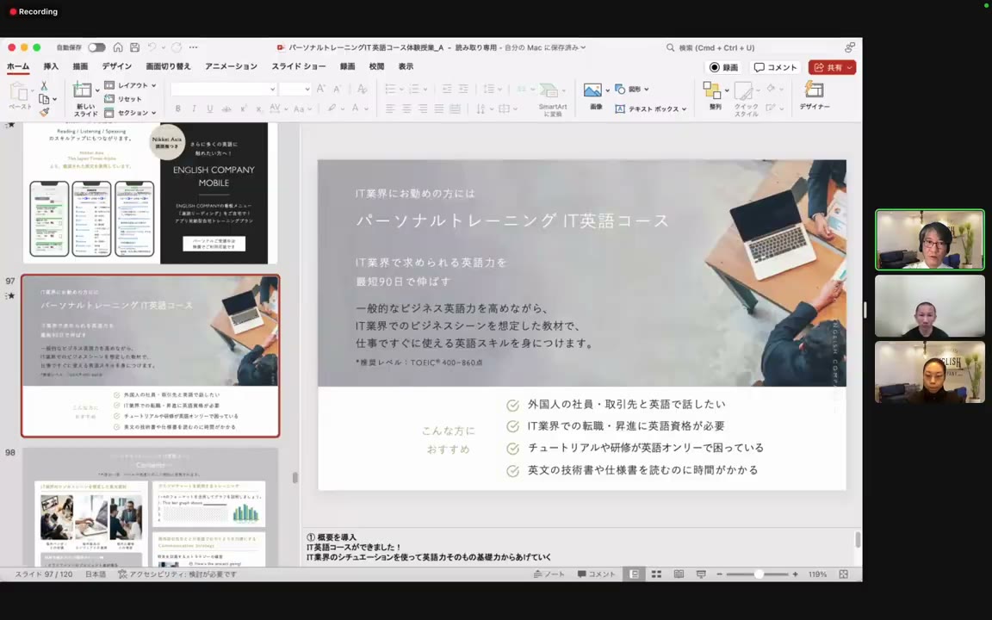Screen dimensions: 992x620
Task: Open the font size combo box
Action: pyautogui.click(x=294, y=90)
